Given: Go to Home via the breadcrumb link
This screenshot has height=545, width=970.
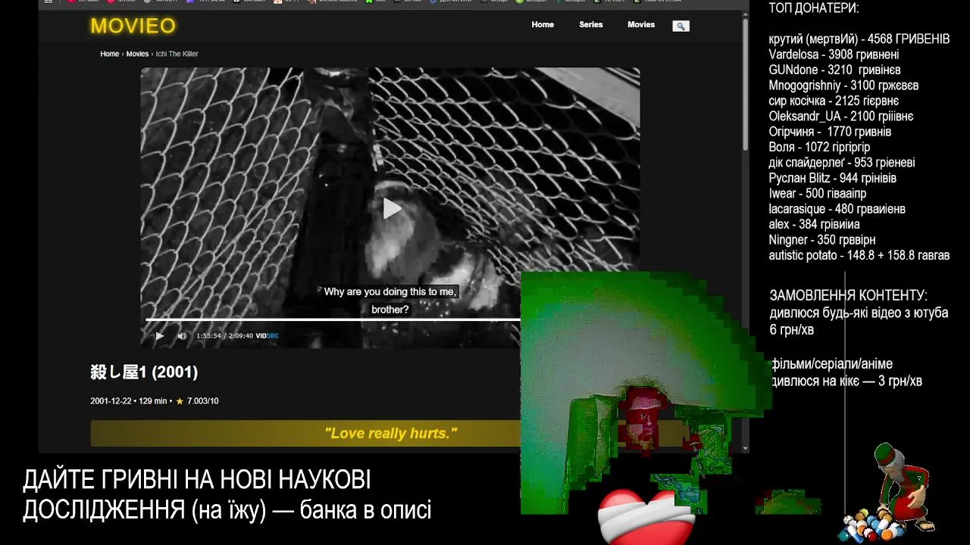Looking at the screenshot, I should tap(110, 54).
